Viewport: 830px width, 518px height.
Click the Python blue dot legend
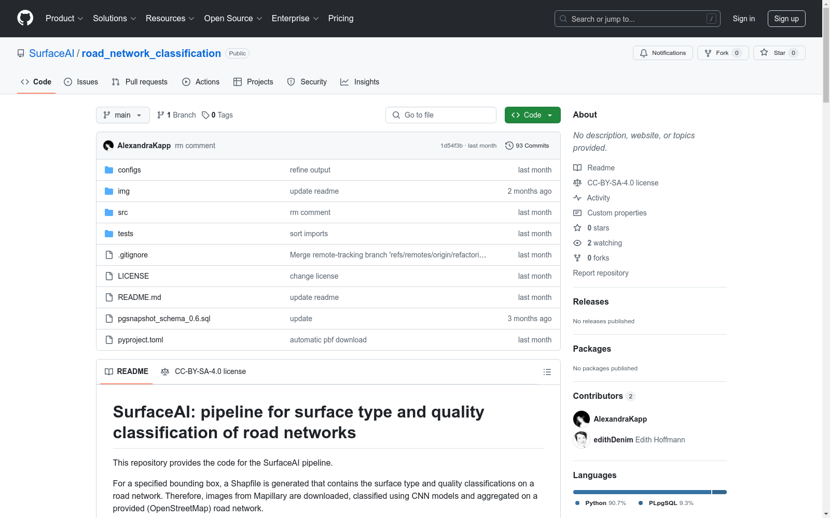point(577,503)
